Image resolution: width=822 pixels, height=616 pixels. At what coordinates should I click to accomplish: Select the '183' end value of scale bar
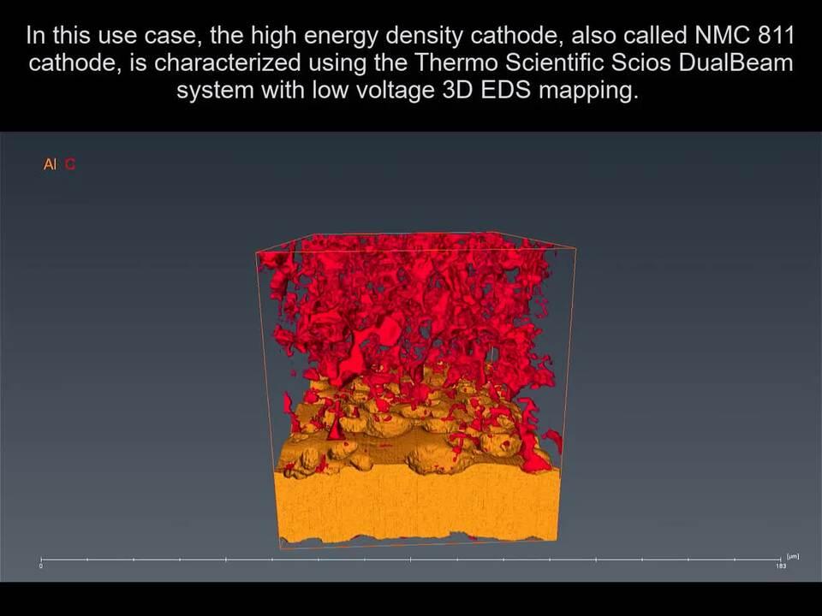pyautogui.click(x=780, y=566)
